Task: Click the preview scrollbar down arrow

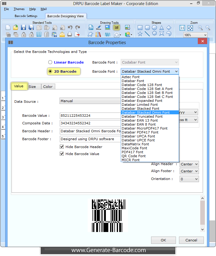Action: (202, 229)
